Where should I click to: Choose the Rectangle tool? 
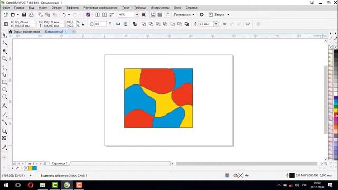tap(4, 82)
